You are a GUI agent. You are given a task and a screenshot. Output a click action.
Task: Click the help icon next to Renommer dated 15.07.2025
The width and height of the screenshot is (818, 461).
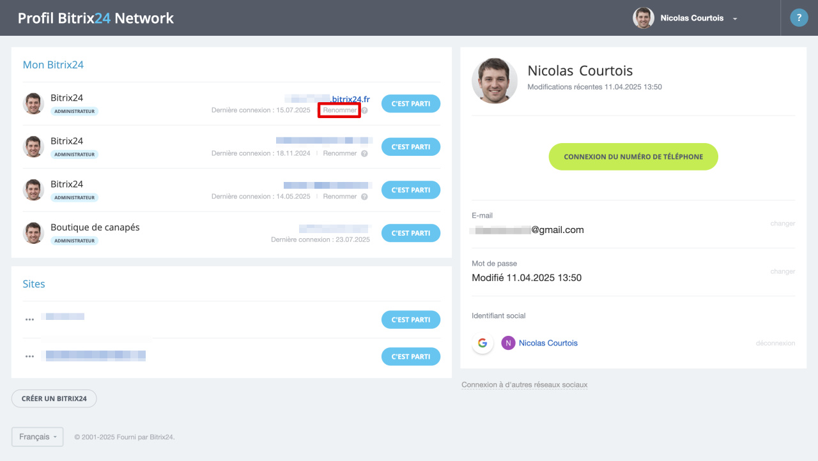coord(364,110)
